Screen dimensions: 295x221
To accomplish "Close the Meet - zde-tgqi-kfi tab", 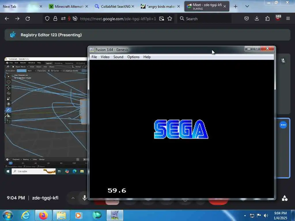I will click(x=225, y=6).
